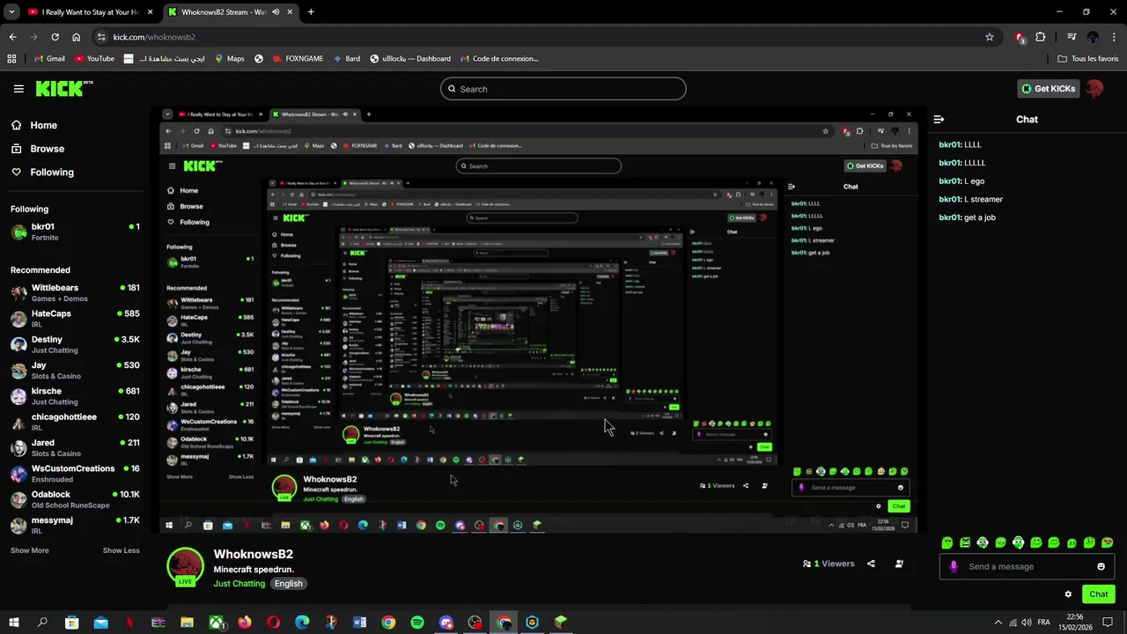
Task: View site information icon in the address bar
Action: point(101,37)
